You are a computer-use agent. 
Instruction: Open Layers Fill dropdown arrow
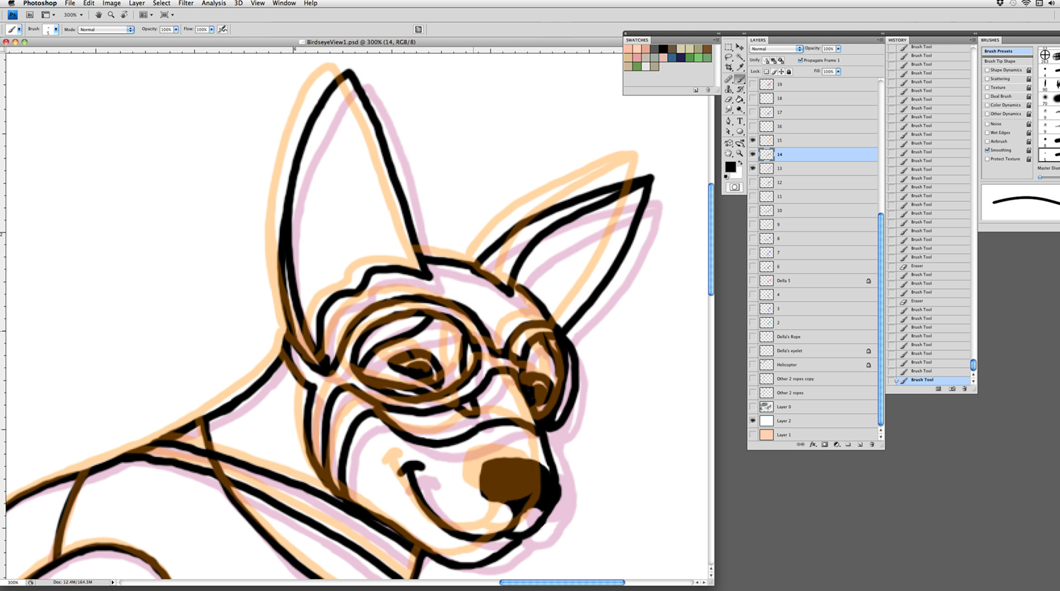(838, 71)
